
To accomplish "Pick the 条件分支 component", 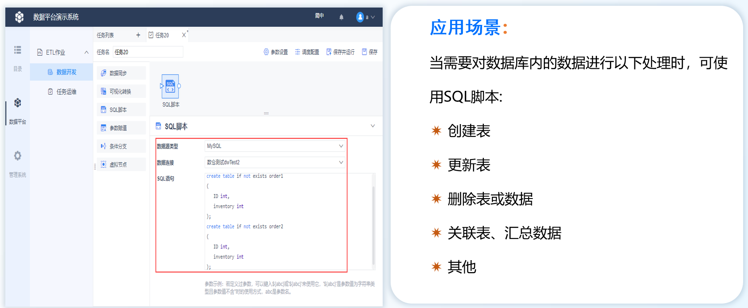I will tap(121, 146).
